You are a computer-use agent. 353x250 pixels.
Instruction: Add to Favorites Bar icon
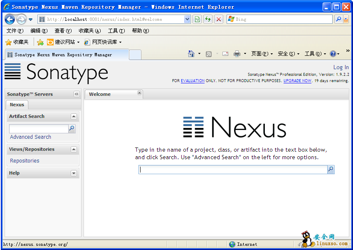click(x=40, y=42)
